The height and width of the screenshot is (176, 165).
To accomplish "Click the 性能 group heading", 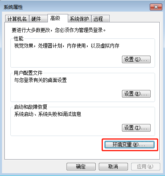I will (18, 38).
